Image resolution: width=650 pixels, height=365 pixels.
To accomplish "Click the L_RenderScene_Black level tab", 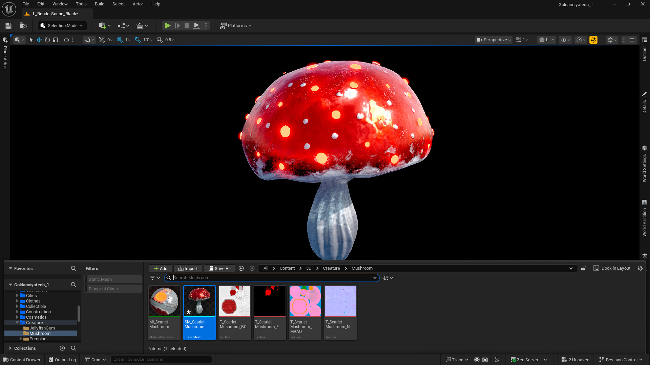I will (x=54, y=14).
